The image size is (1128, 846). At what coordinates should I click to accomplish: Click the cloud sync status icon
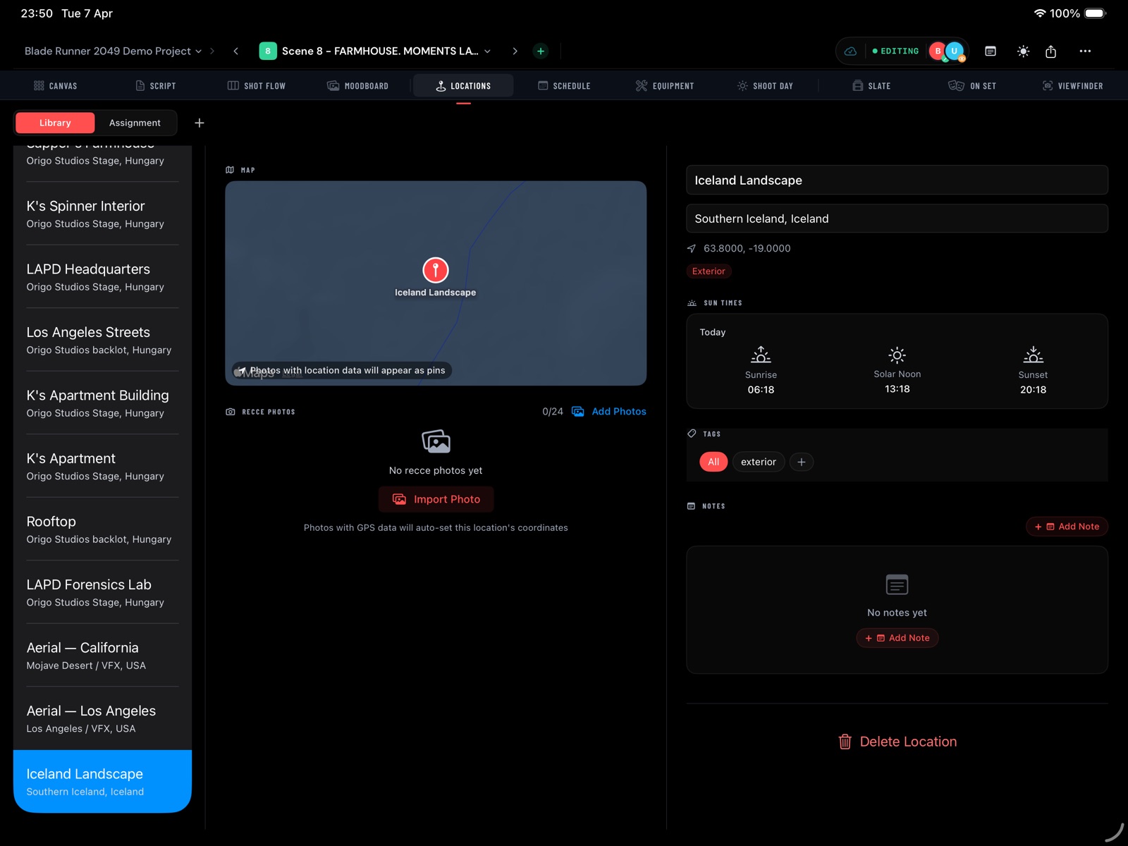point(851,51)
